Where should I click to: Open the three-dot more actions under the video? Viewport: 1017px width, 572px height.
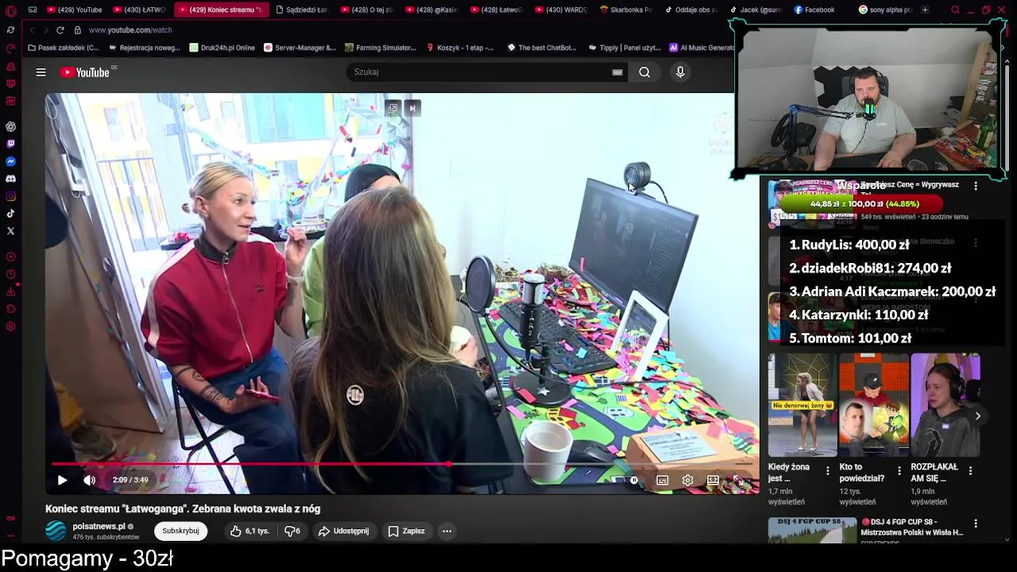point(447,531)
